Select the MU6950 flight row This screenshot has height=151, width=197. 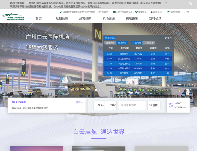138,69
